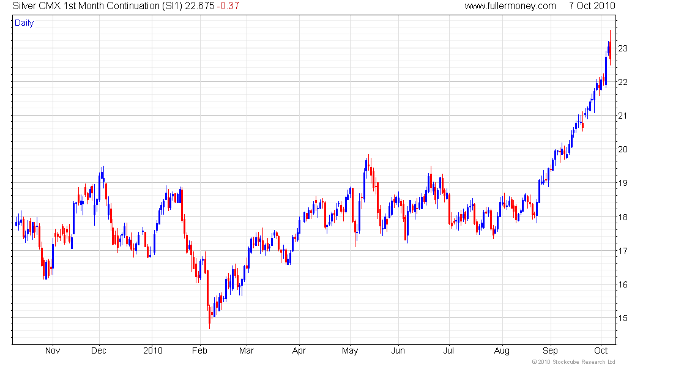673x367 pixels.
Task: Click the May label on the time axis
Action: 350,350
